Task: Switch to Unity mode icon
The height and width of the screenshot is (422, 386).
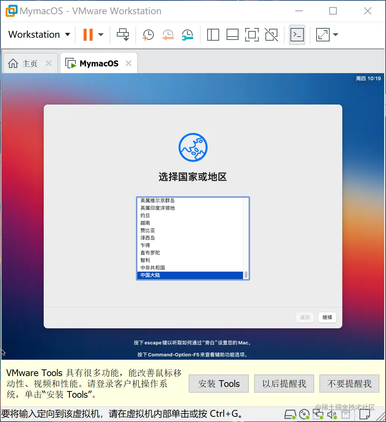Action: point(271,34)
